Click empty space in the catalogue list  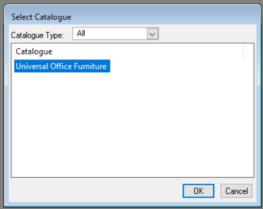[x=133, y=124]
